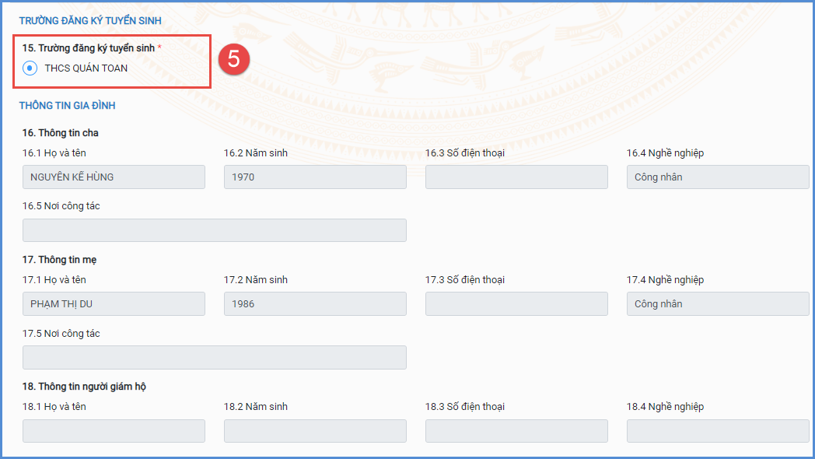Click the guardian's phone number field 18.3
Viewport: 815px width, 459px height.
(x=516, y=431)
